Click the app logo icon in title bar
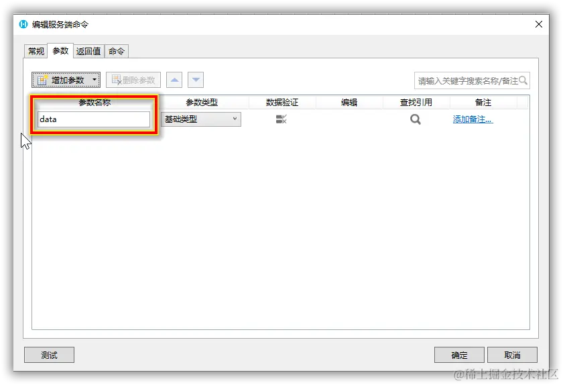This screenshot has height=385, width=563. point(23,24)
